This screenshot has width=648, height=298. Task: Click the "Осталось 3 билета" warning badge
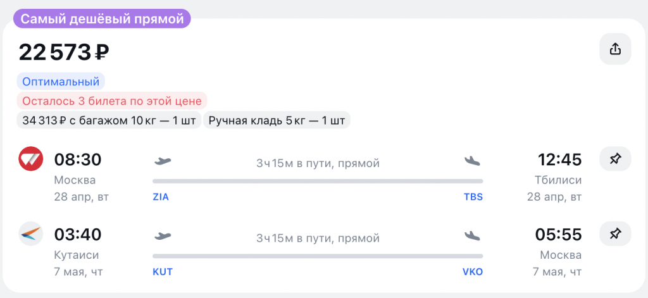[112, 101]
